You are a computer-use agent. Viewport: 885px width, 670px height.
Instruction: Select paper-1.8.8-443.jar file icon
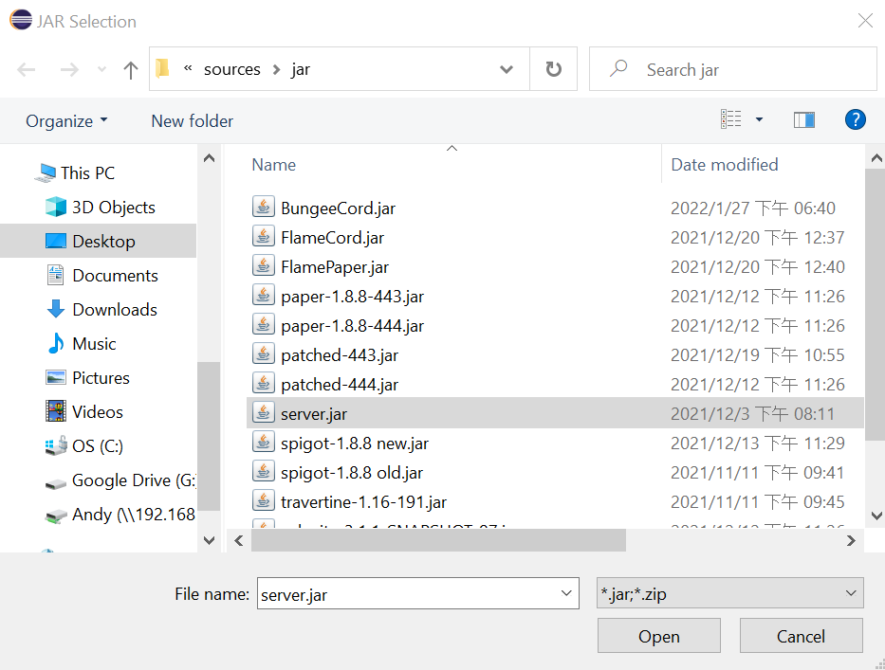(x=263, y=295)
